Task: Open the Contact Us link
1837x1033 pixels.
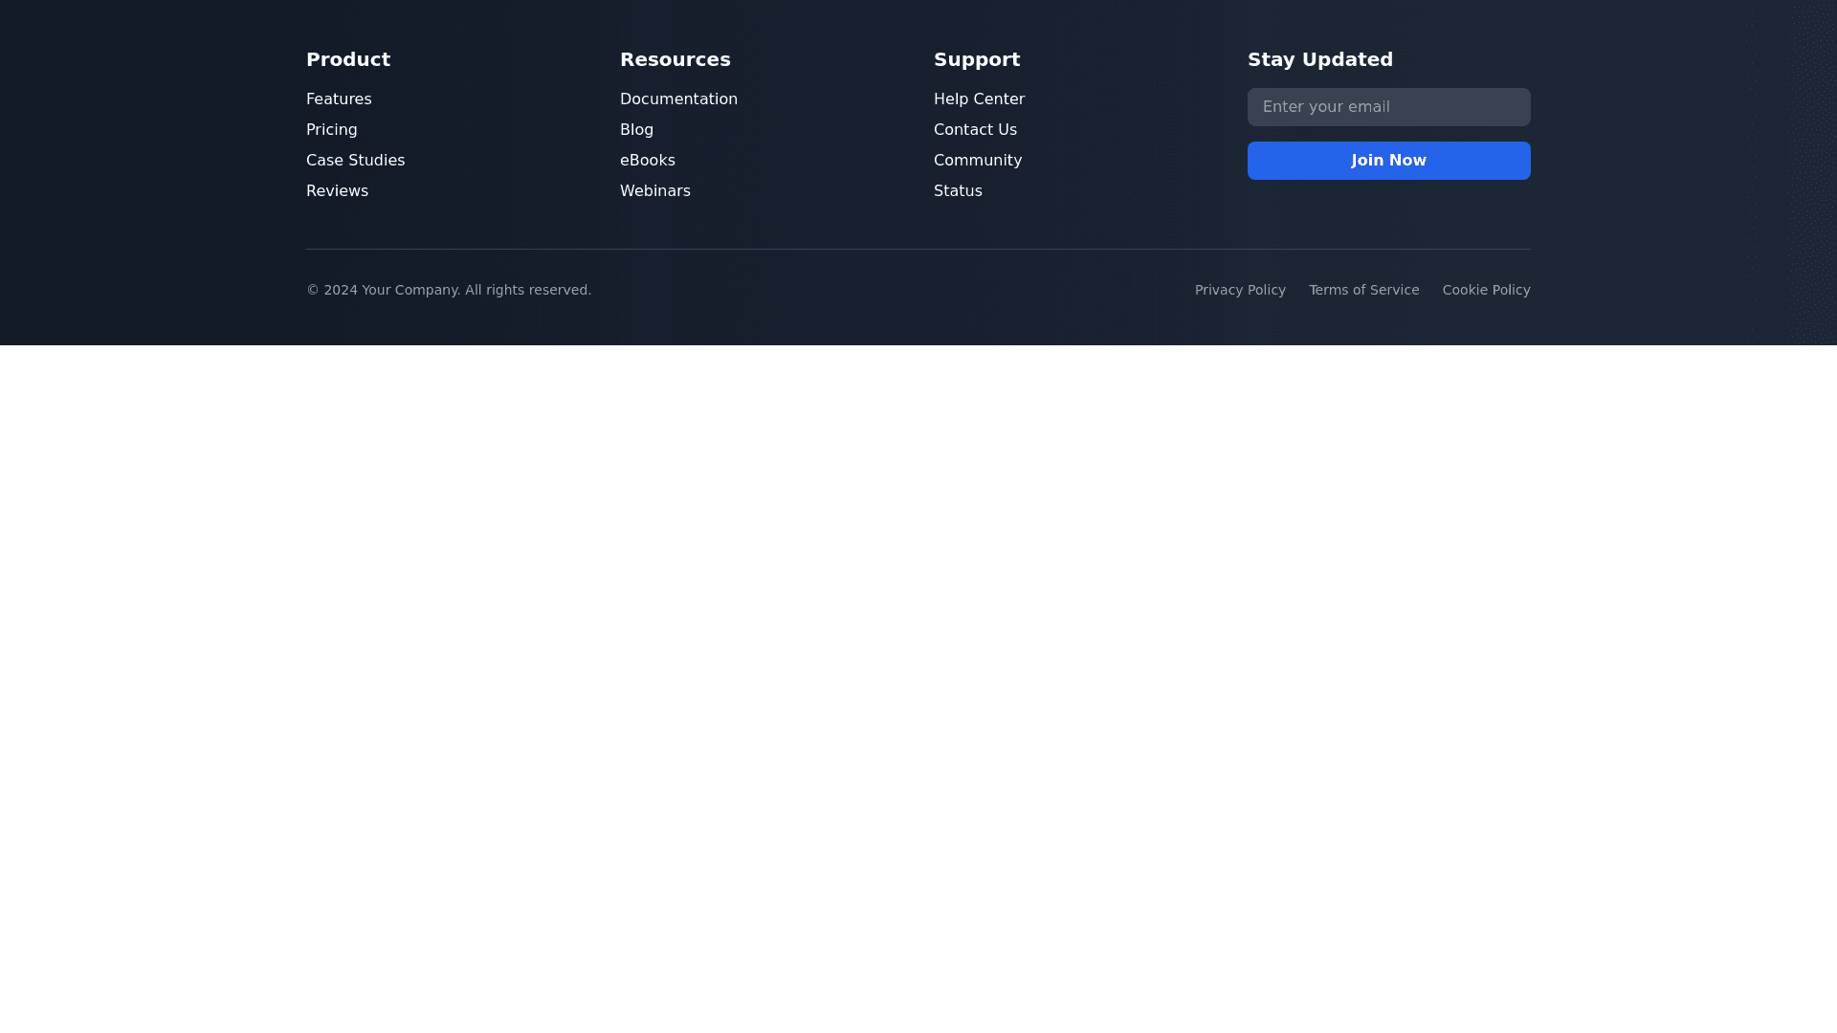Action: pyautogui.click(x=975, y=130)
